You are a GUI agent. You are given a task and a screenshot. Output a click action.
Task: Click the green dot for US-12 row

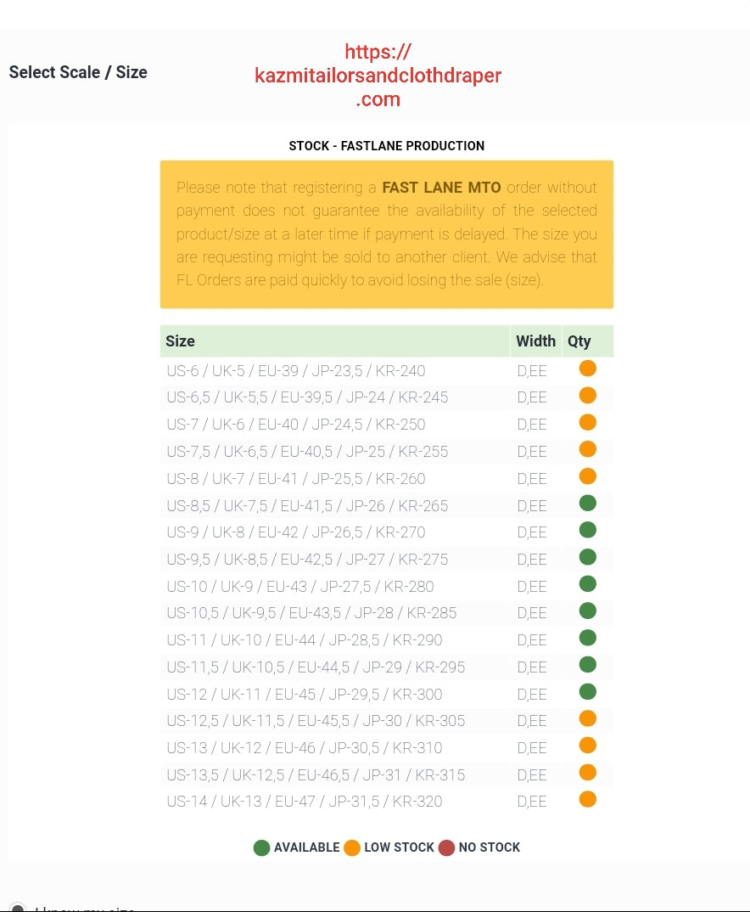point(587,692)
